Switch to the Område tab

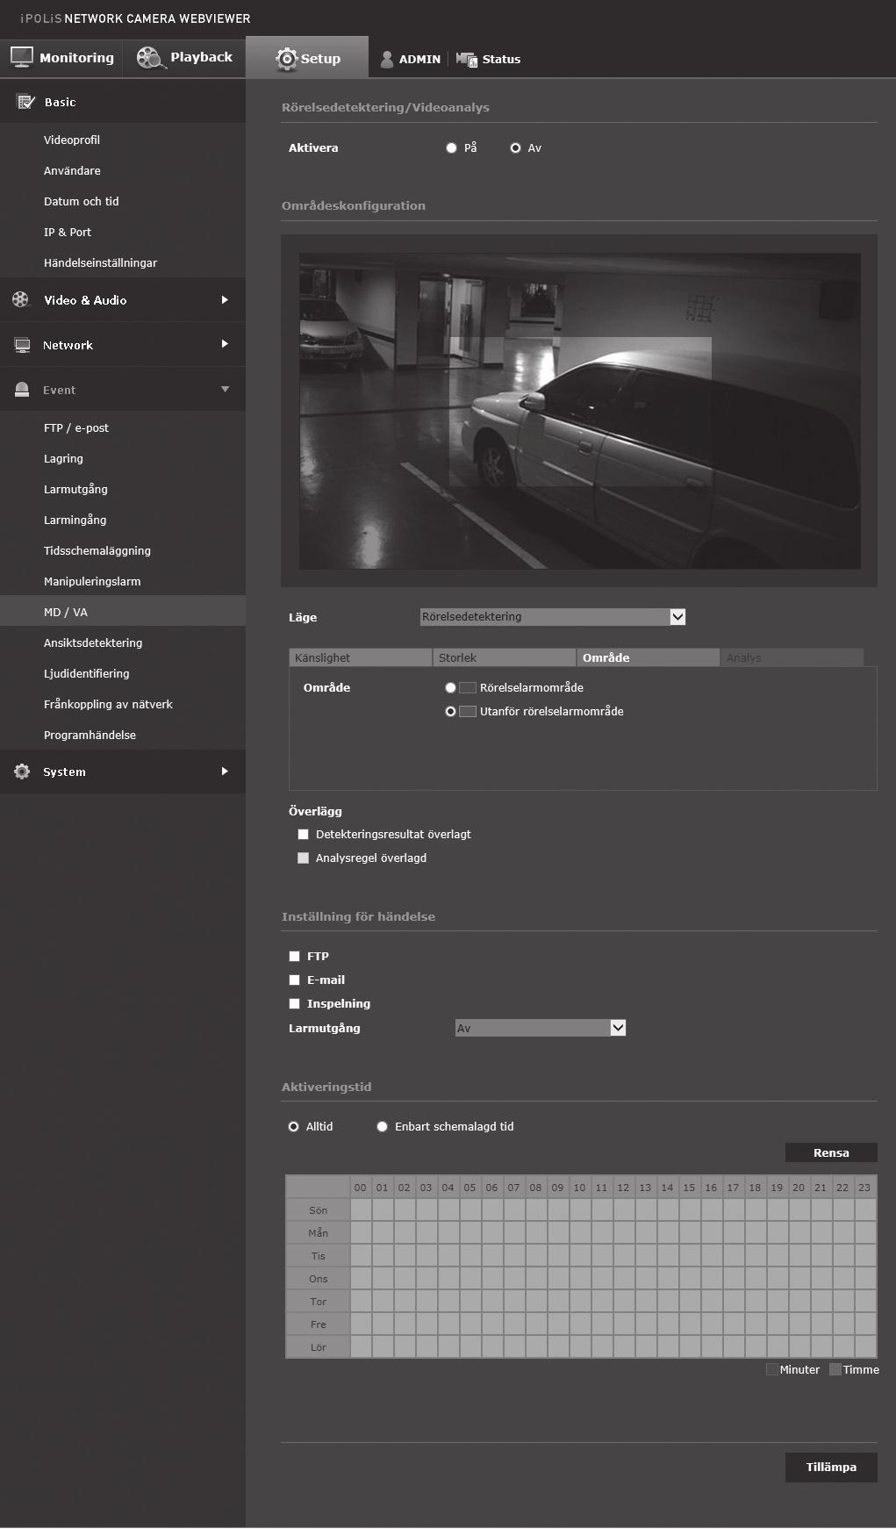[648, 657]
